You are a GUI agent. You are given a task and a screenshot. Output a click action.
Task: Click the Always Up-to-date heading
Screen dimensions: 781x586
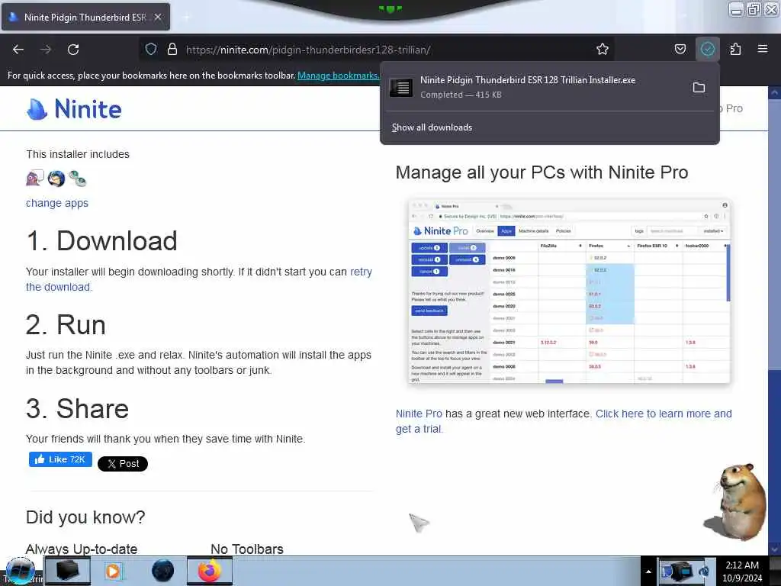82,549
